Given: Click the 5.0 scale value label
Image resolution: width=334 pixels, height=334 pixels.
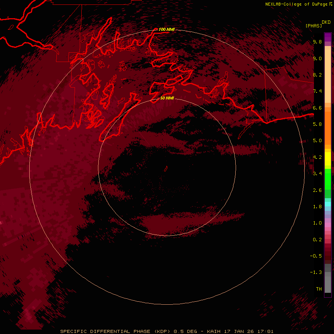Looking at the screenshot, I should click(x=317, y=141).
